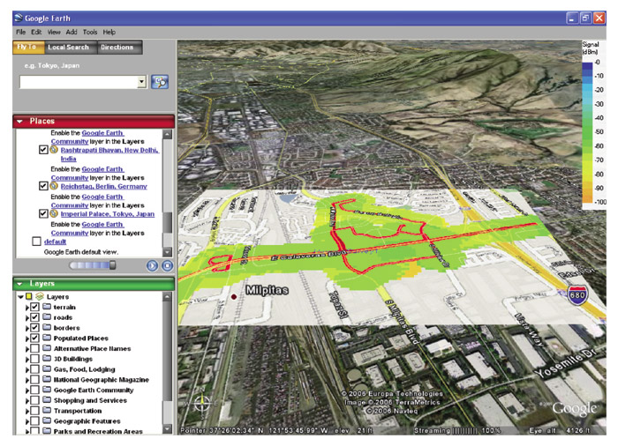Click the terrain layer folder icon
Viewport: 618px width, 446px height.
click(x=47, y=307)
